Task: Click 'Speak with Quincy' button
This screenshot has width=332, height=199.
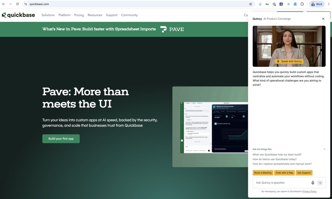Action: pos(289,61)
